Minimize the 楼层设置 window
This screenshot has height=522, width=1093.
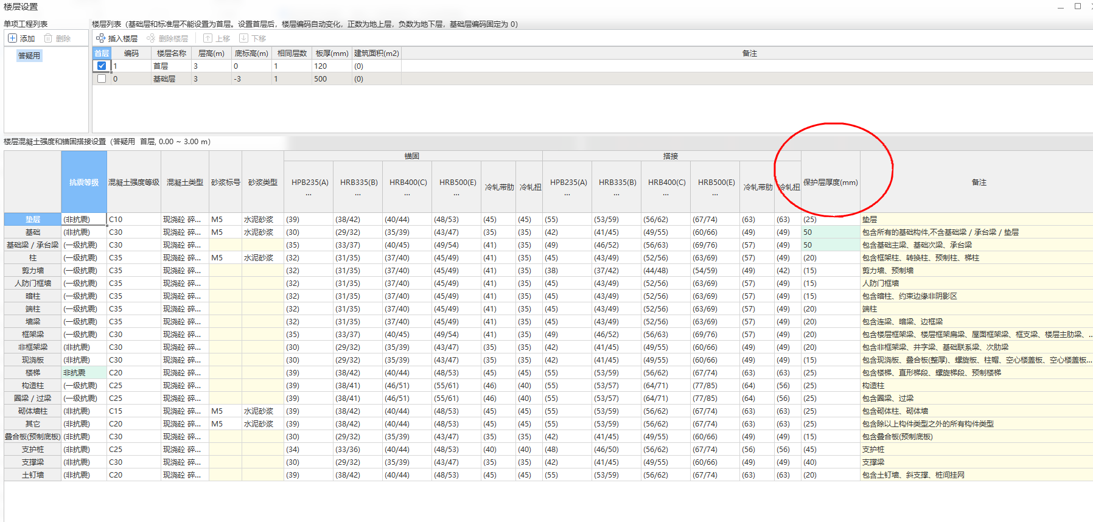click(x=1061, y=7)
